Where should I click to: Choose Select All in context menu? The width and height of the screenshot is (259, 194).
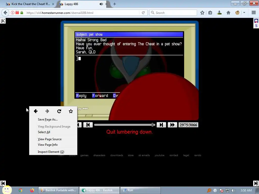(53, 132)
